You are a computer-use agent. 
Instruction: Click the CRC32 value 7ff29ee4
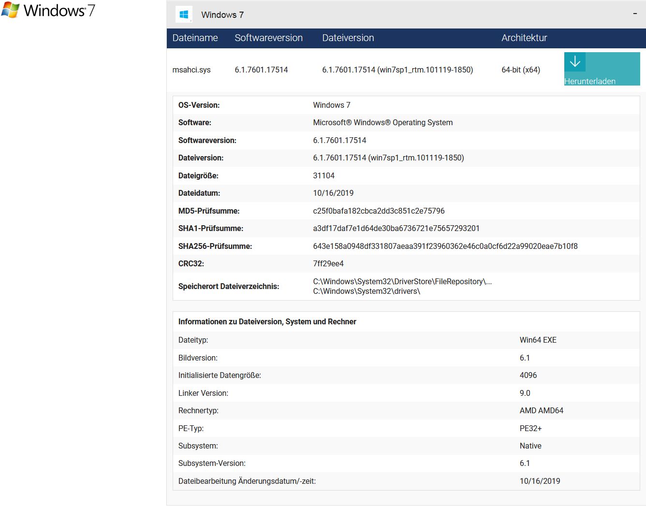[x=328, y=263]
